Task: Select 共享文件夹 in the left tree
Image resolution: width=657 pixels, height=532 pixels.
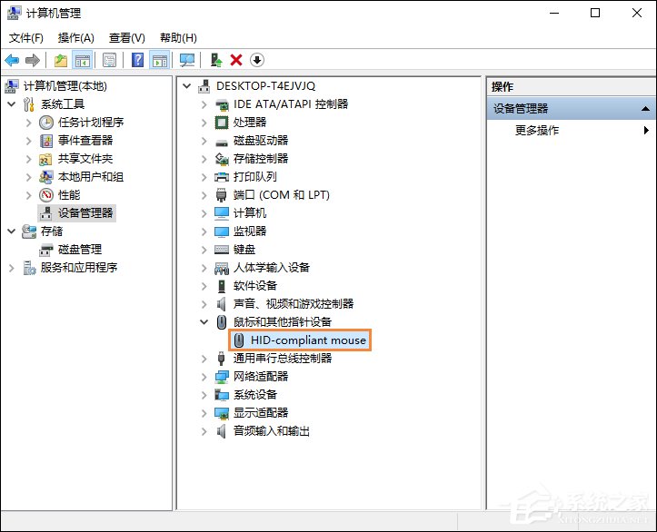Action: click(85, 159)
